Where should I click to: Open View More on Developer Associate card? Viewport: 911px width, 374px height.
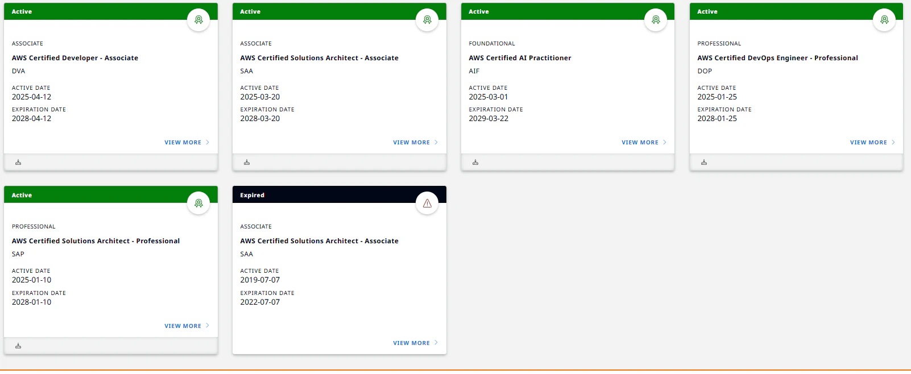click(x=183, y=143)
